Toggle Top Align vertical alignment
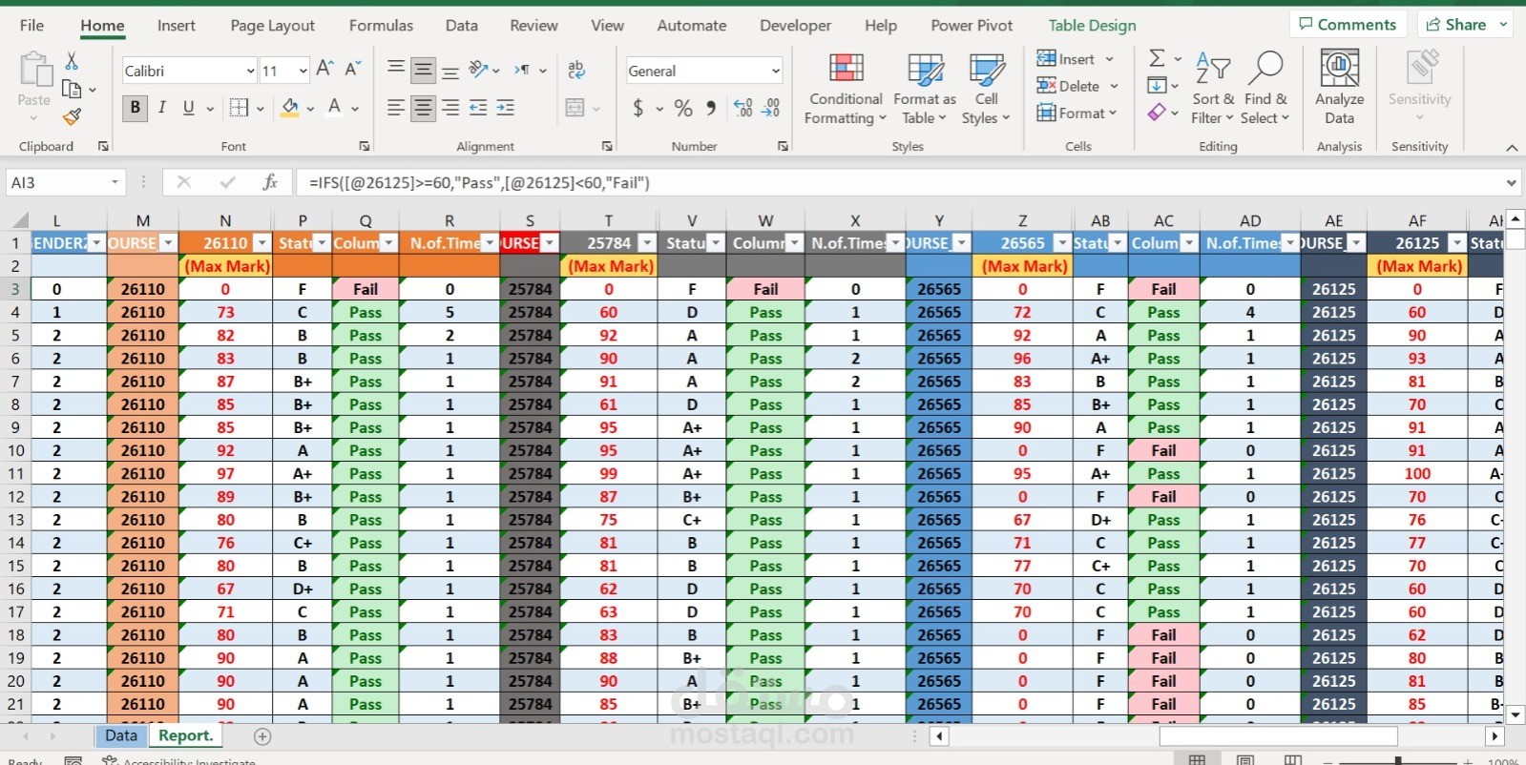Viewport: 1526px width, 765px height. pos(395,68)
